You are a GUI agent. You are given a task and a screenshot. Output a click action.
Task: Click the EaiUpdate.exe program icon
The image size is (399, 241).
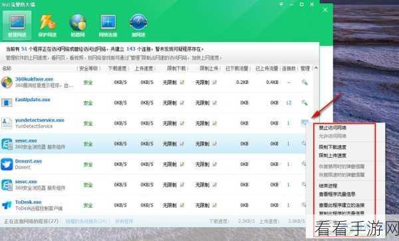pos(7,103)
